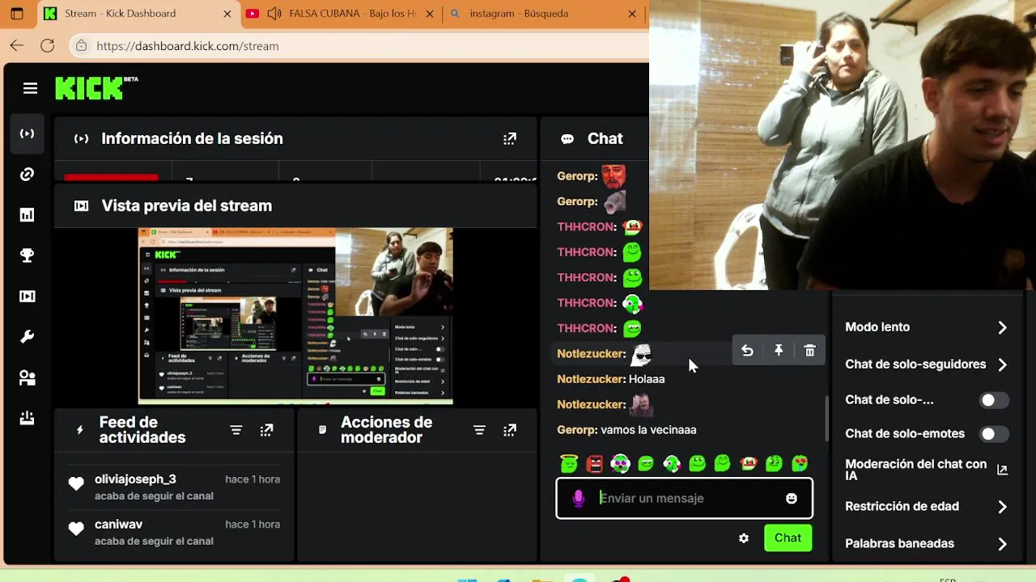This screenshot has height=582, width=1036.
Task: Reload the Kick dashboard page
Action: coord(48,46)
